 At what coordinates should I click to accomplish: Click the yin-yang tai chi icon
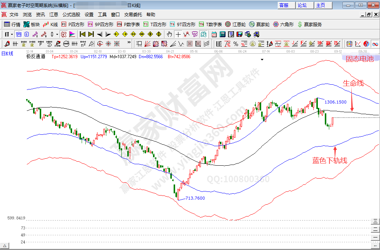(366, 44)
